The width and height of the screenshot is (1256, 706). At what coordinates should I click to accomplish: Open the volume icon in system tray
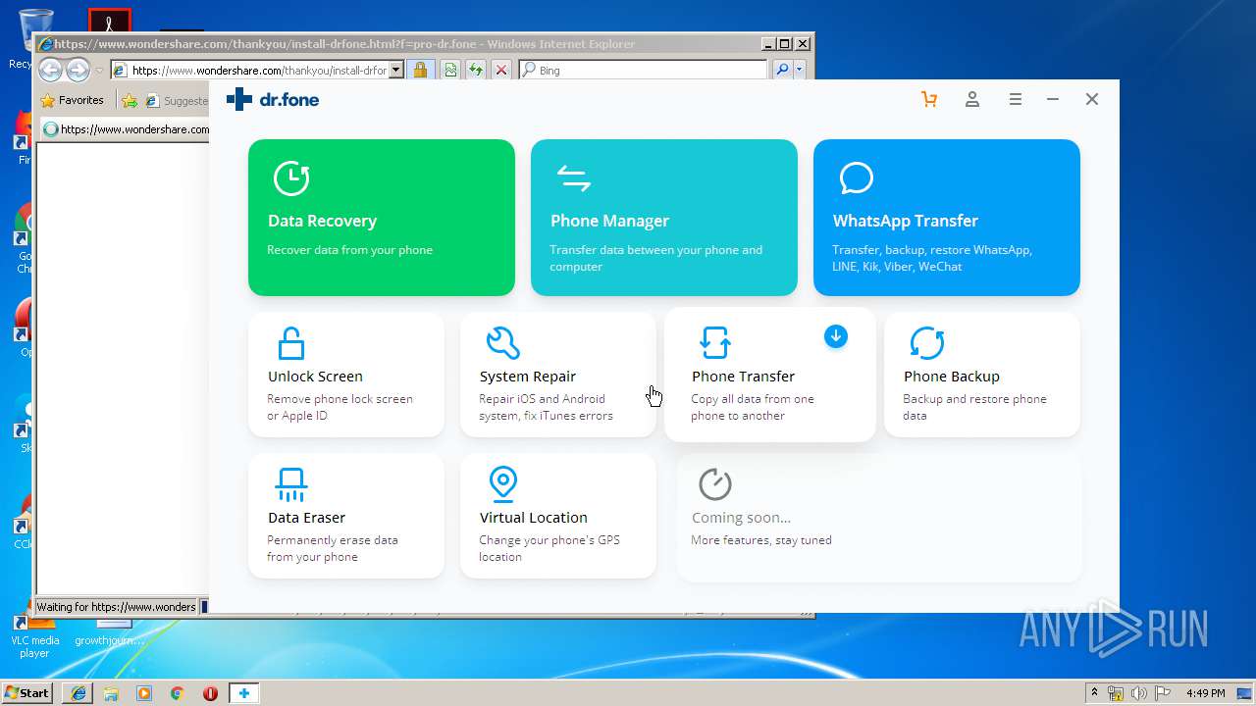(1139, 693)
